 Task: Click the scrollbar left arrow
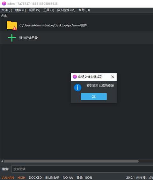coord(2,161)
